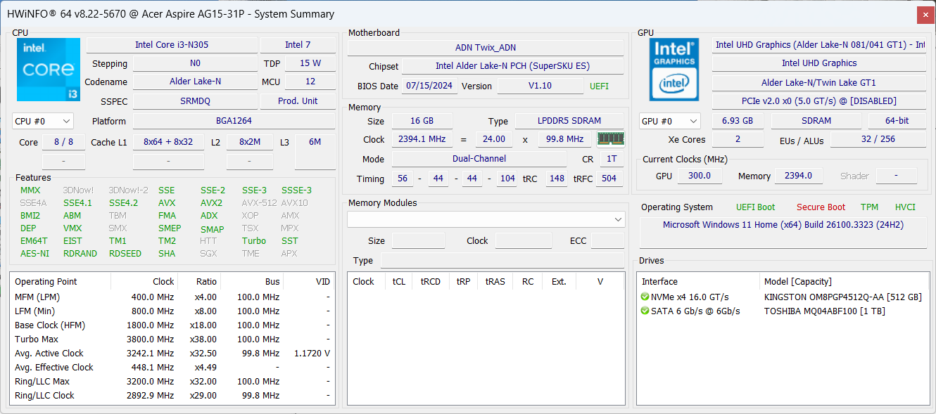Screen dimensions: 936x414
Task: Click the Intel Graphics GPU logo
Action: tap(673, 69)
